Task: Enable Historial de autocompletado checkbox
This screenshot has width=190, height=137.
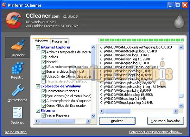Action: pos(43,81)
